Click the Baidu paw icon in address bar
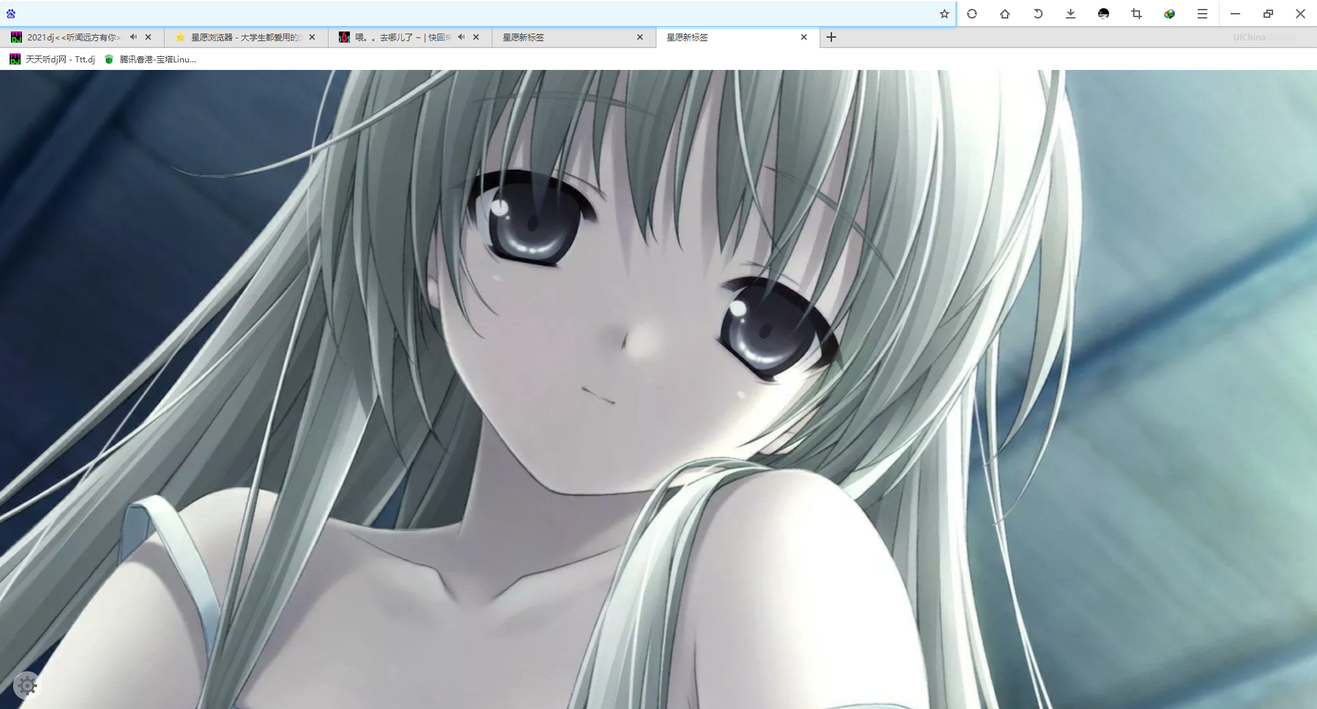This screenshot has height=709, width=1317. (11, 14)
